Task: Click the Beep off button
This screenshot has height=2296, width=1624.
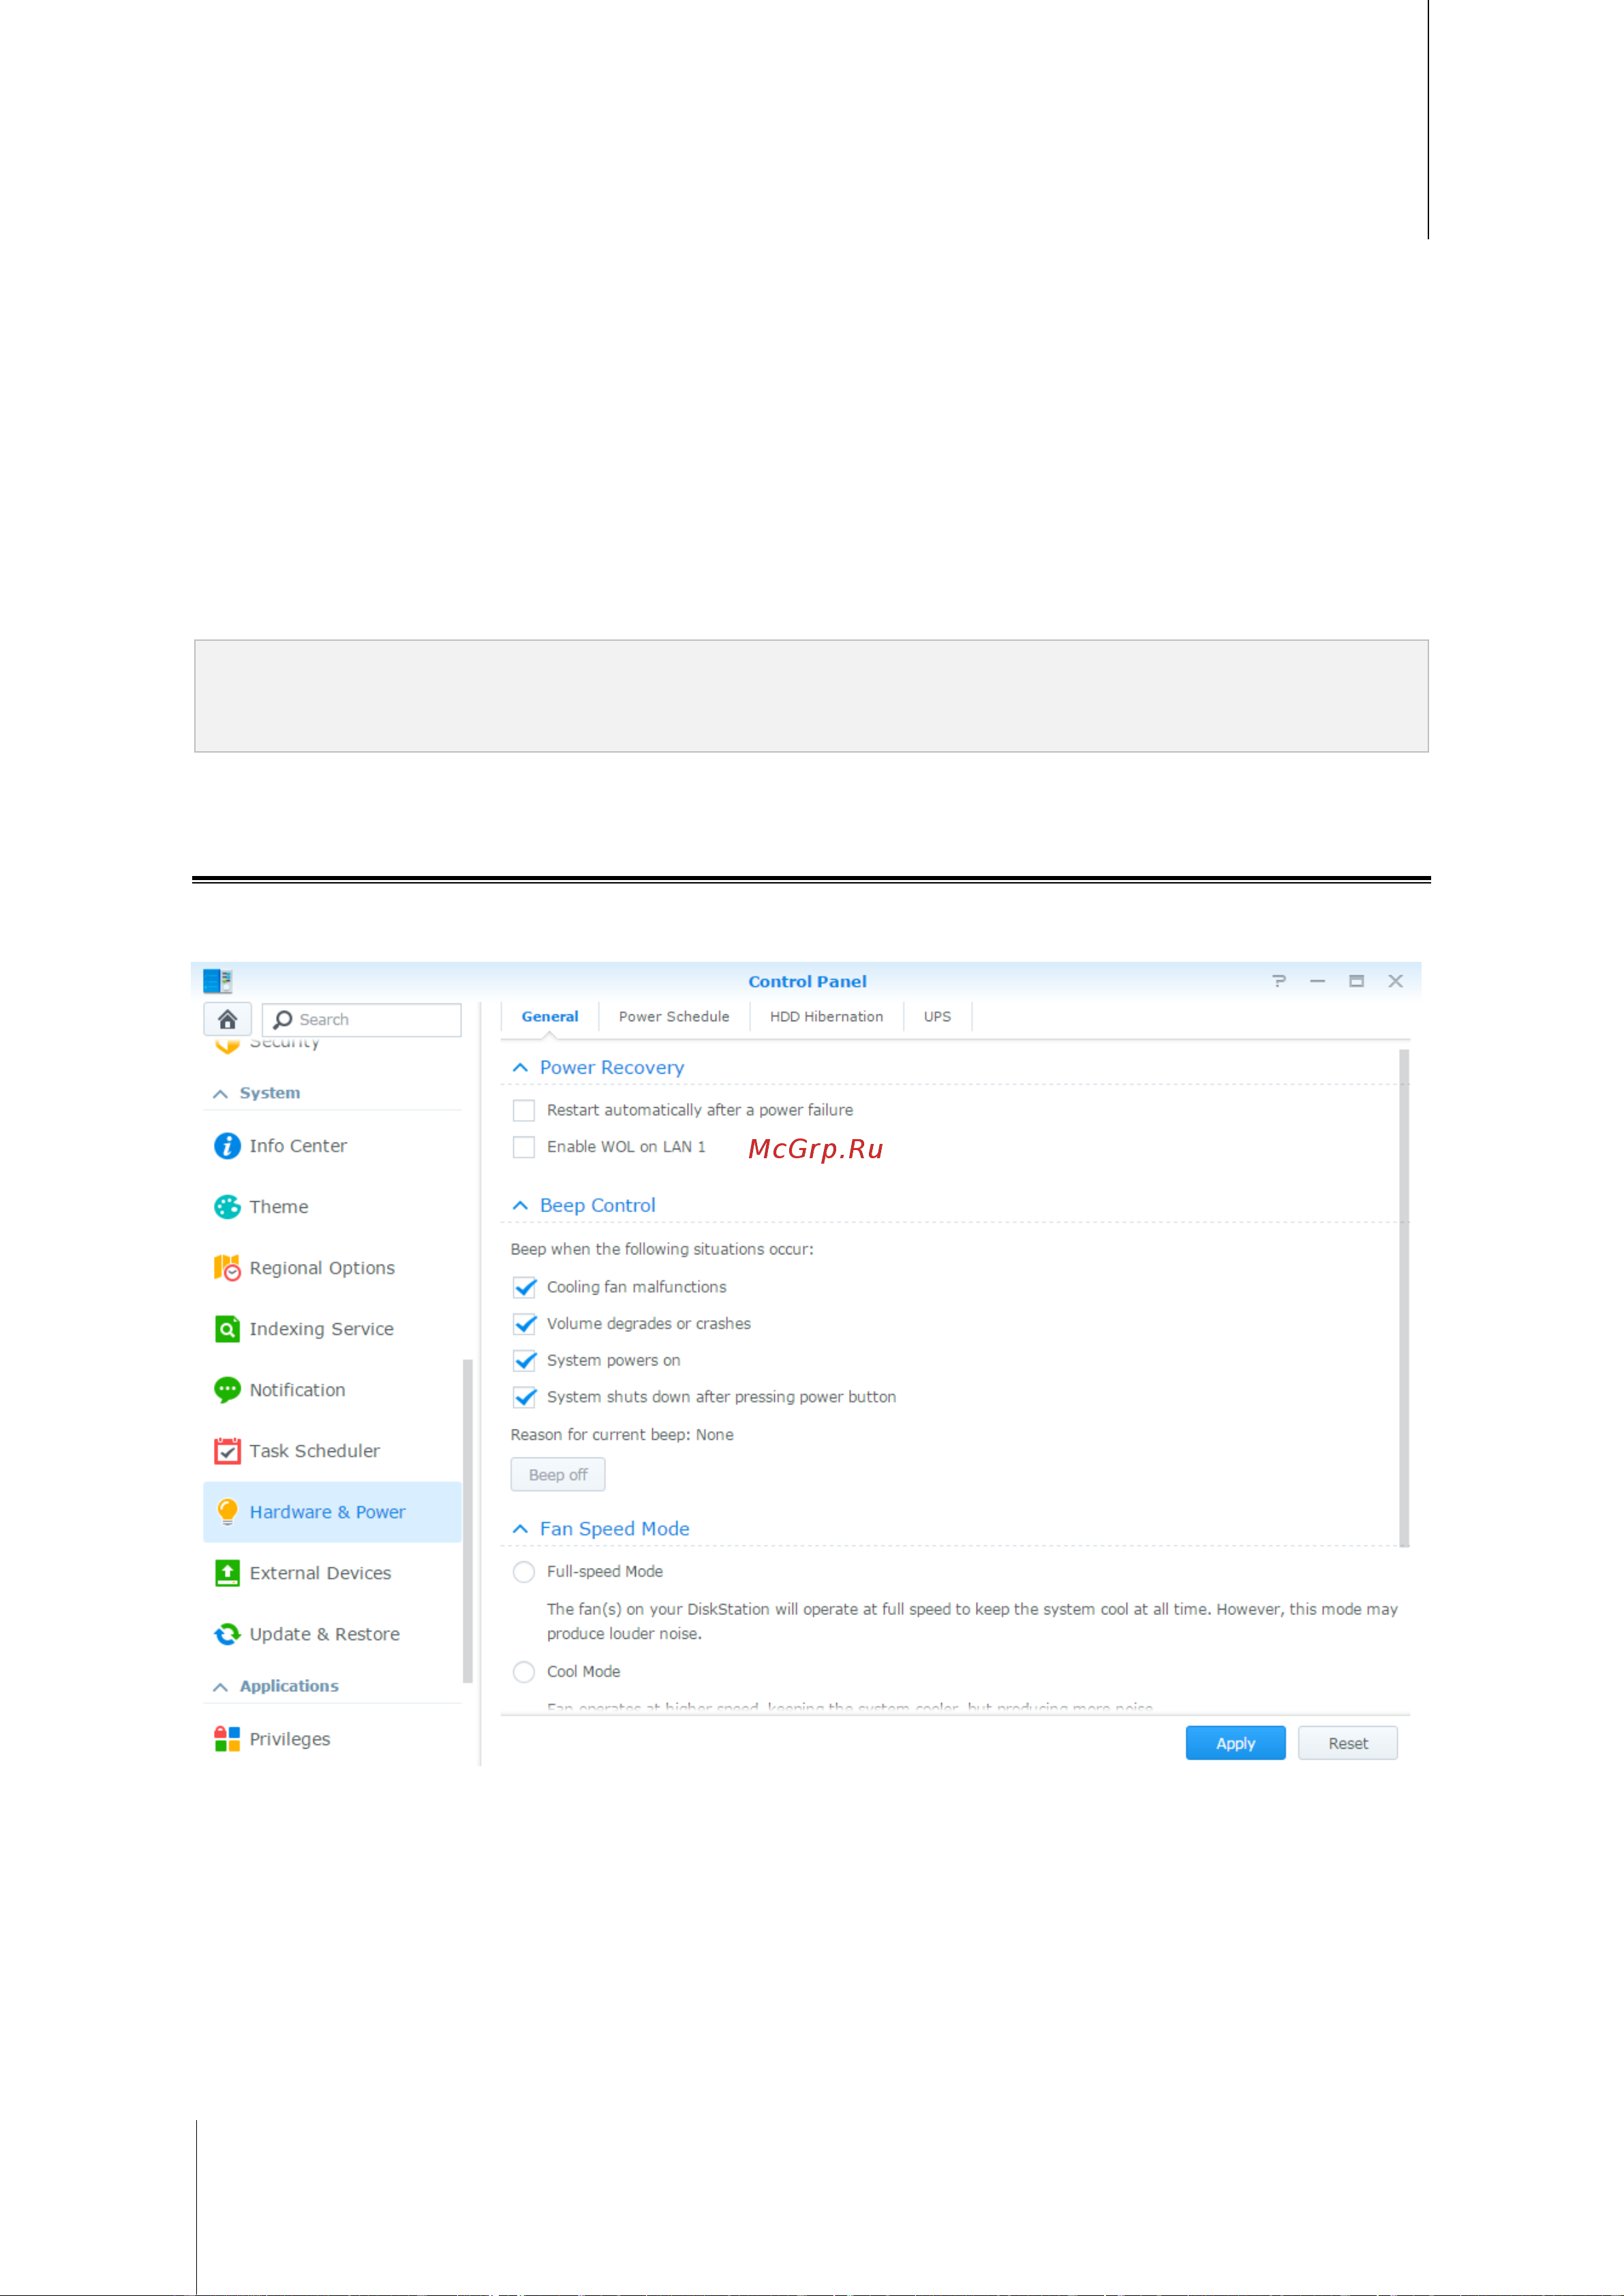Action: 557,1475
